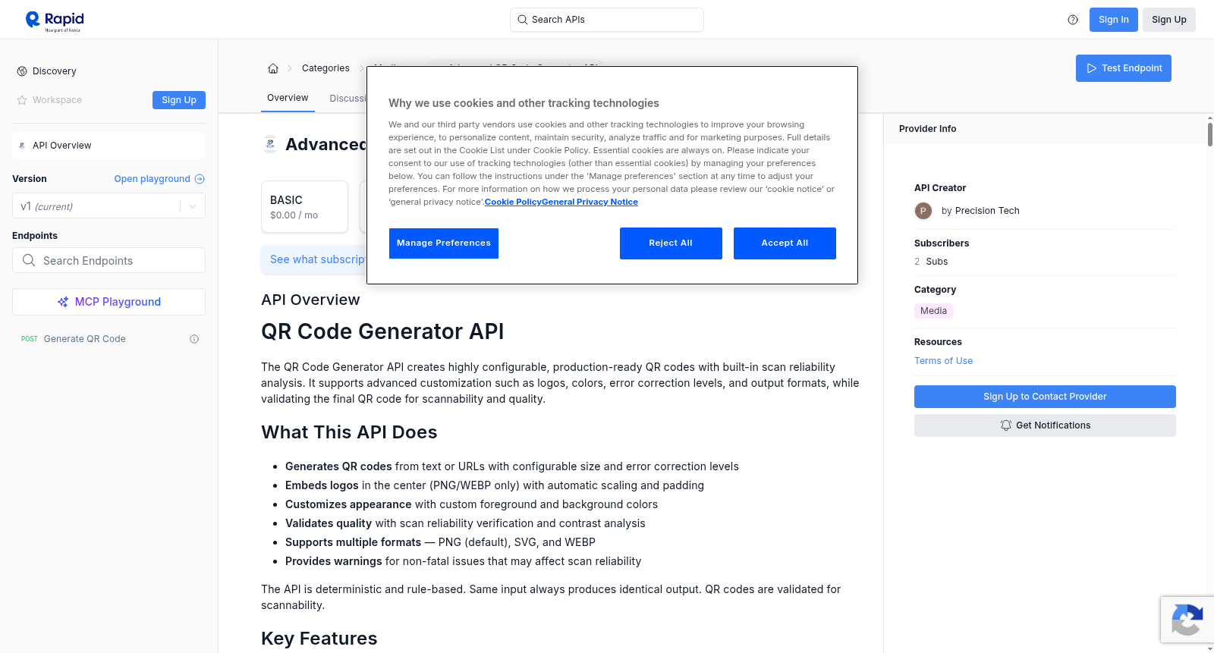Click Sign Up to Contact Provider

(1045, 397)
